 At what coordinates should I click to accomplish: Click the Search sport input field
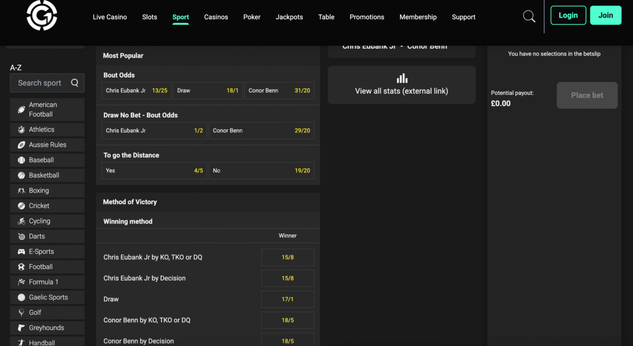(41, 83)
